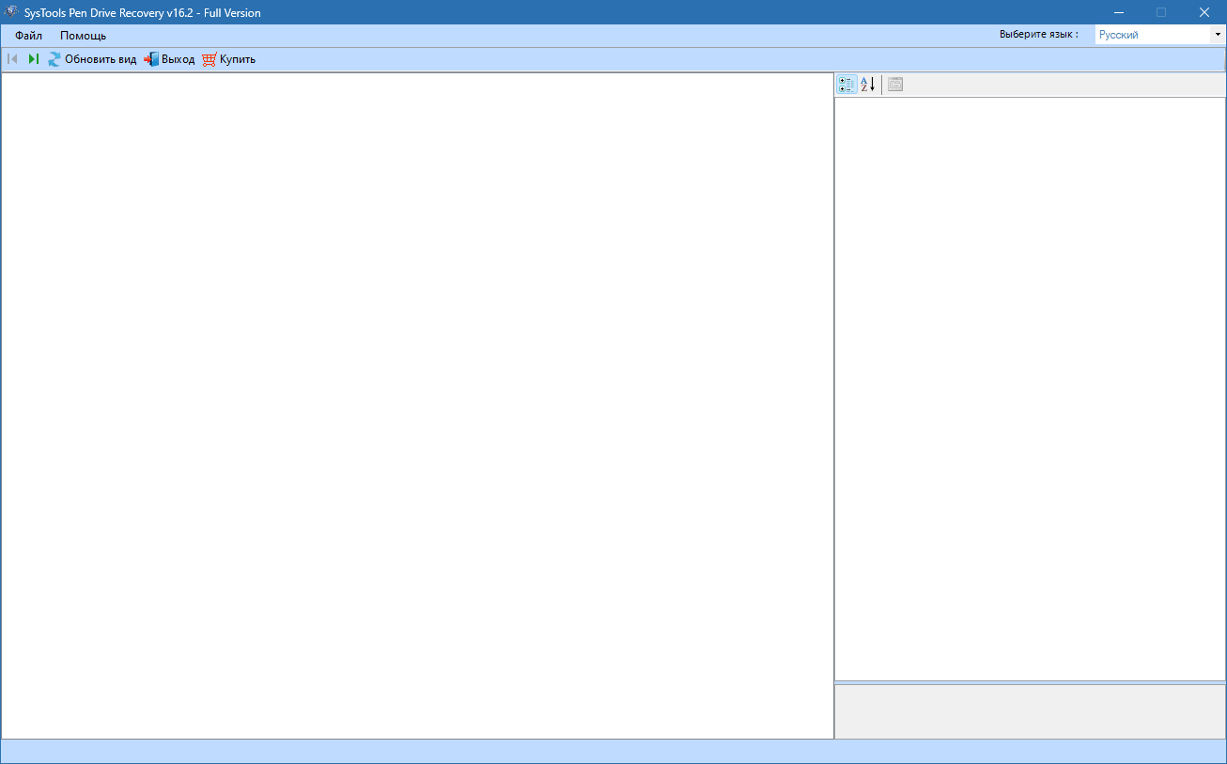Click Обновить вид refresh button

point(92,59)
